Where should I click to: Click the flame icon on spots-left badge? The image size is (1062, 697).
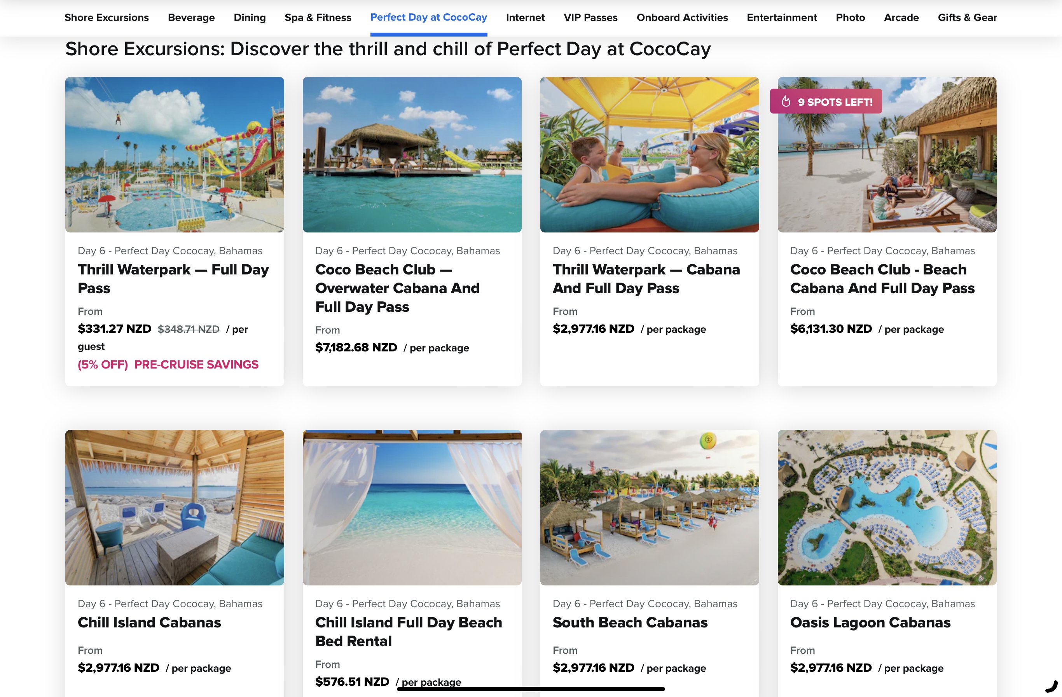[786, 102]
